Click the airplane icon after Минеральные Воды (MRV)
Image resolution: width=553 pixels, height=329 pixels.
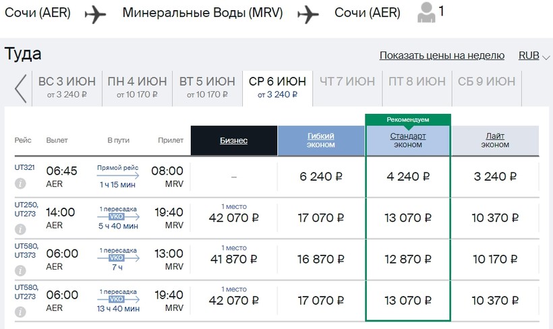[x=309, y=13]
